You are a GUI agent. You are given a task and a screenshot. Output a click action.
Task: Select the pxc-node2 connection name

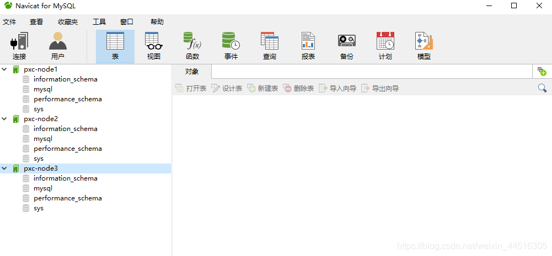pos(40,119)
